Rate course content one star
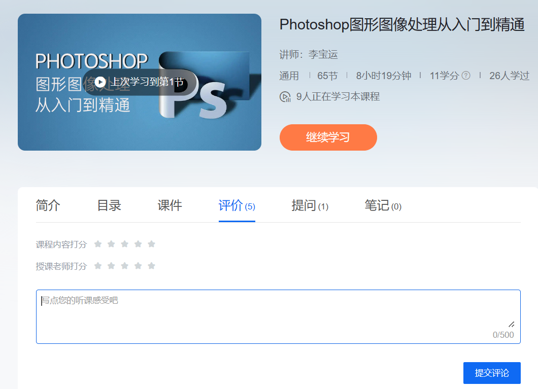 click(x=98, y=244)
